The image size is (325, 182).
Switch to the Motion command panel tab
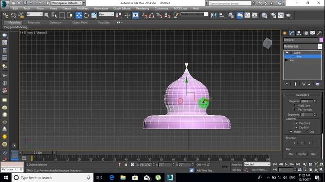306,33
